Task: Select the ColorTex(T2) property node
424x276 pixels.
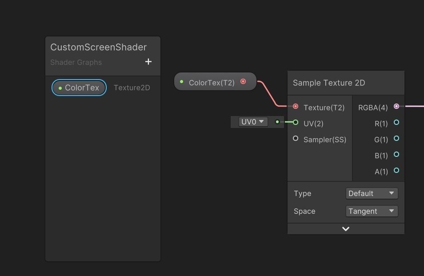Action: [x=212, y=82]
